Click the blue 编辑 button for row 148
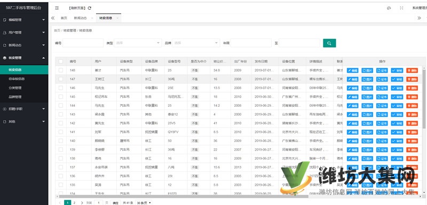Screen dimensions: 427x205 coord(352,70)
